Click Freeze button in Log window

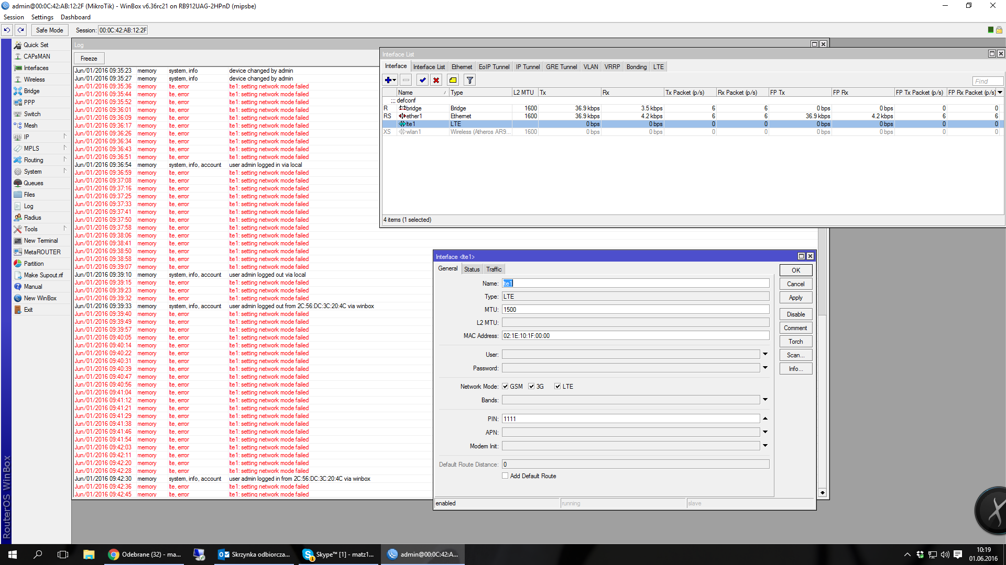tap(89, 59)
